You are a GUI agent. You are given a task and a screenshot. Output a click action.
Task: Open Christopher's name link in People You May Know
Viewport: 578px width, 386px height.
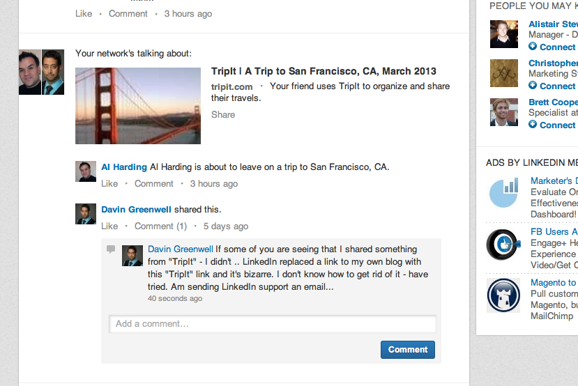[553, 63]
